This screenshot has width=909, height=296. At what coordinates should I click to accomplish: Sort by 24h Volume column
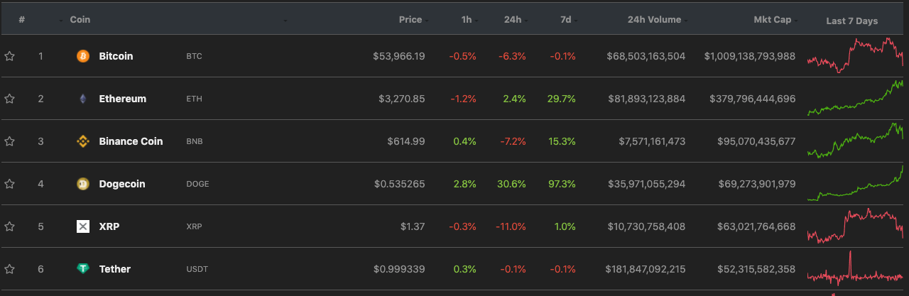(x=654, y=20)
